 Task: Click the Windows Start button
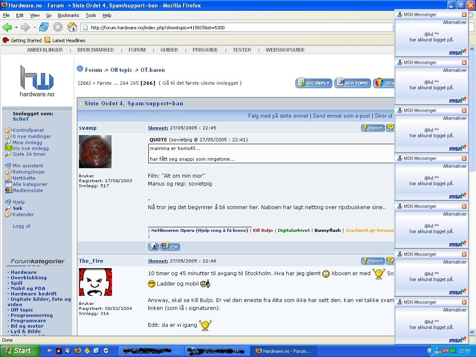pos(20,351)
